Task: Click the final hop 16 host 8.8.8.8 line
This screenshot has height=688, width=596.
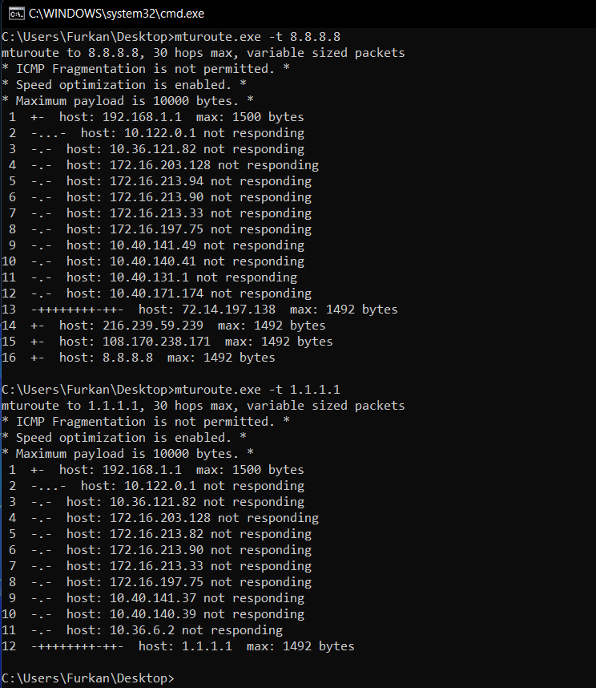Action: tap(139, 358)
